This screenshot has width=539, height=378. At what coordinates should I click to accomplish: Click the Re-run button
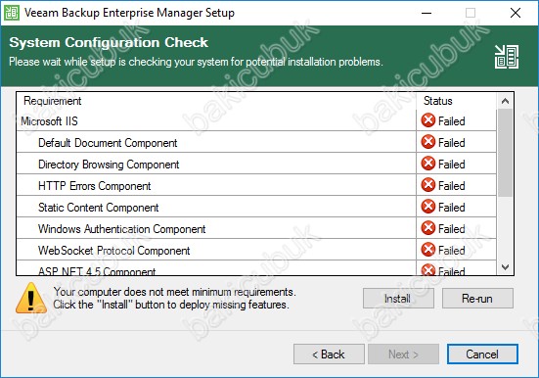point(477,298)
